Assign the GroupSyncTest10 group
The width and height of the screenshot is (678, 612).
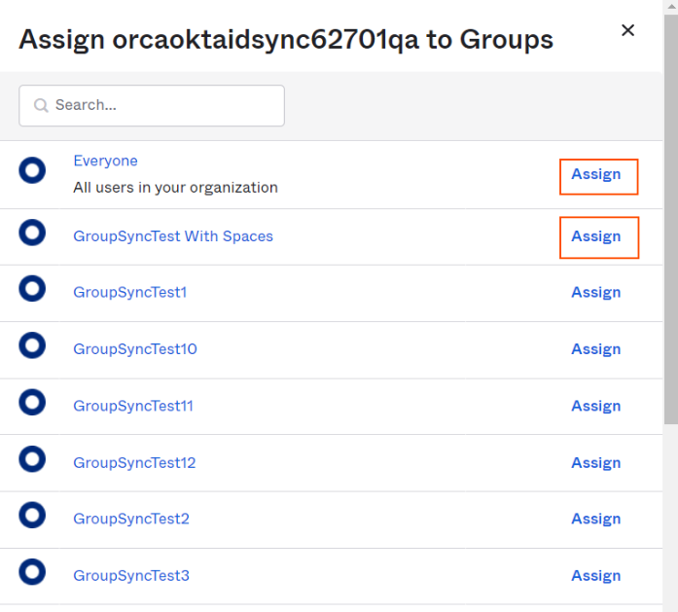point(596,349)
